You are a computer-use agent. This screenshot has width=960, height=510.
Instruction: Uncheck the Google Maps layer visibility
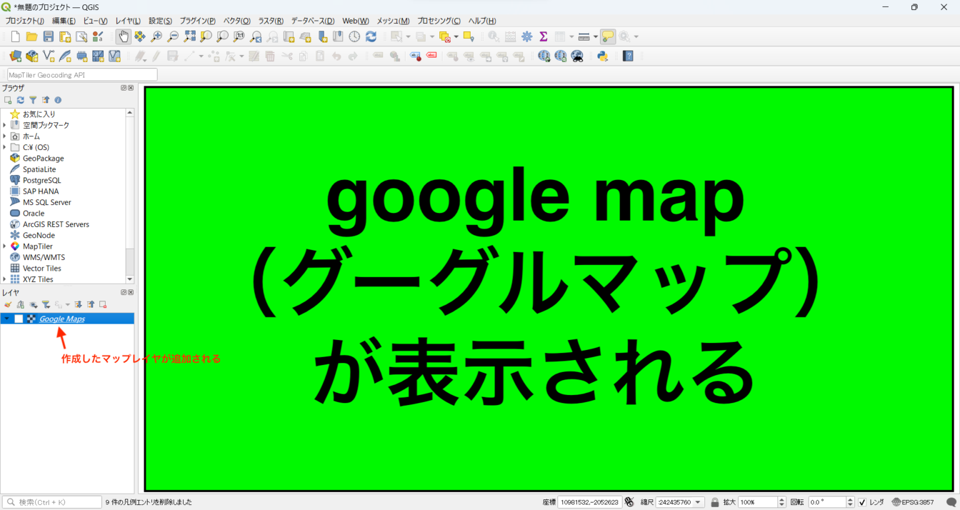19,318
